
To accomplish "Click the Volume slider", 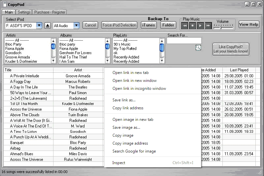I will (222, 28).
